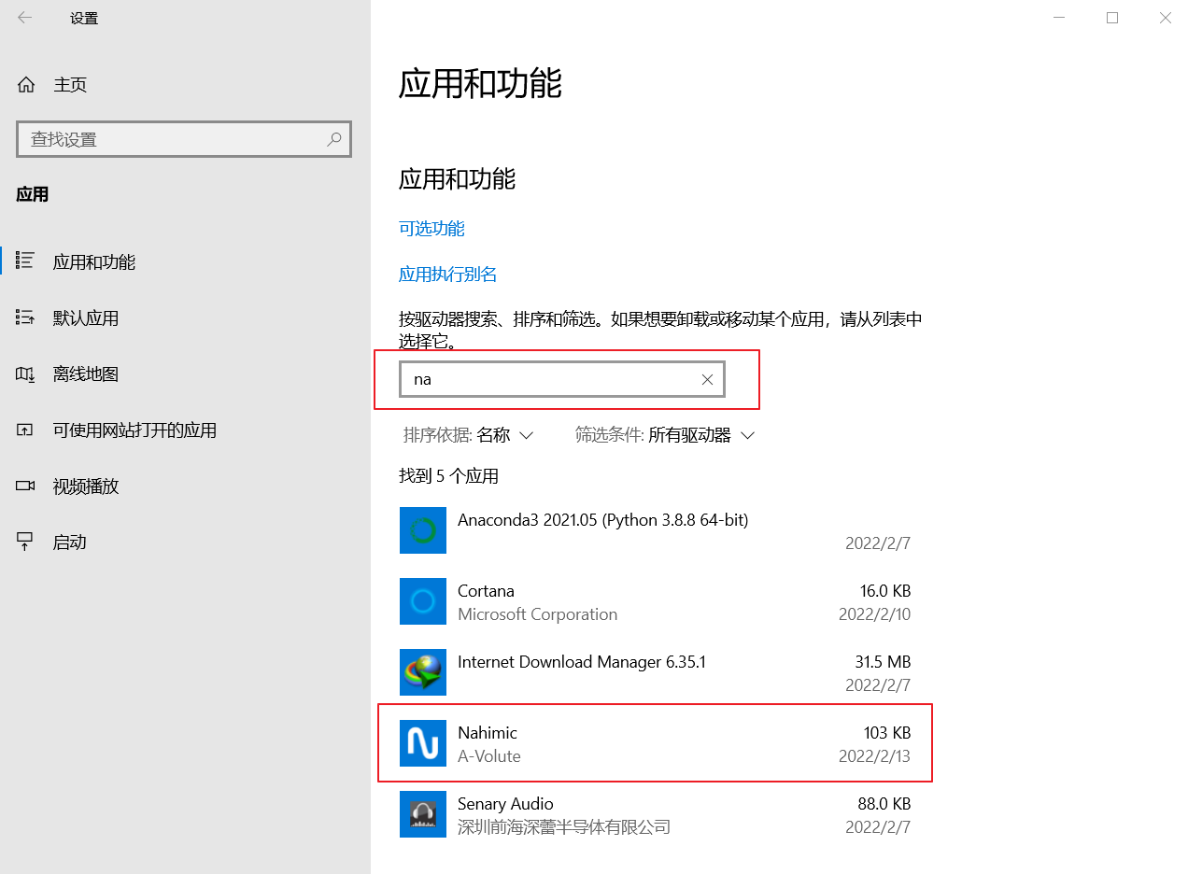Select 离线地图 in the sidebar
Viewport: 1188px width, 874px height.
86,374
